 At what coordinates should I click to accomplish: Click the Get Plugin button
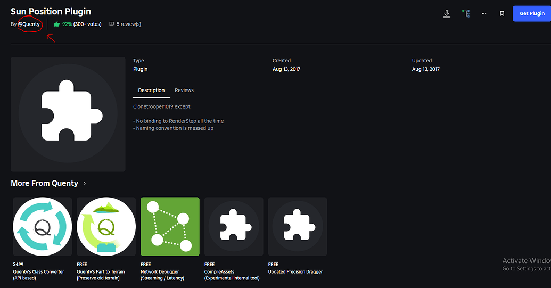point(532,14)
